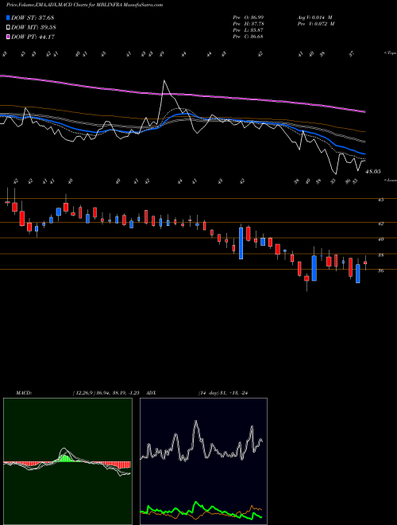The image size is (397, 525).
Task: Click the tall blue candlestick near the 40 level
Action: click(241, 243)
